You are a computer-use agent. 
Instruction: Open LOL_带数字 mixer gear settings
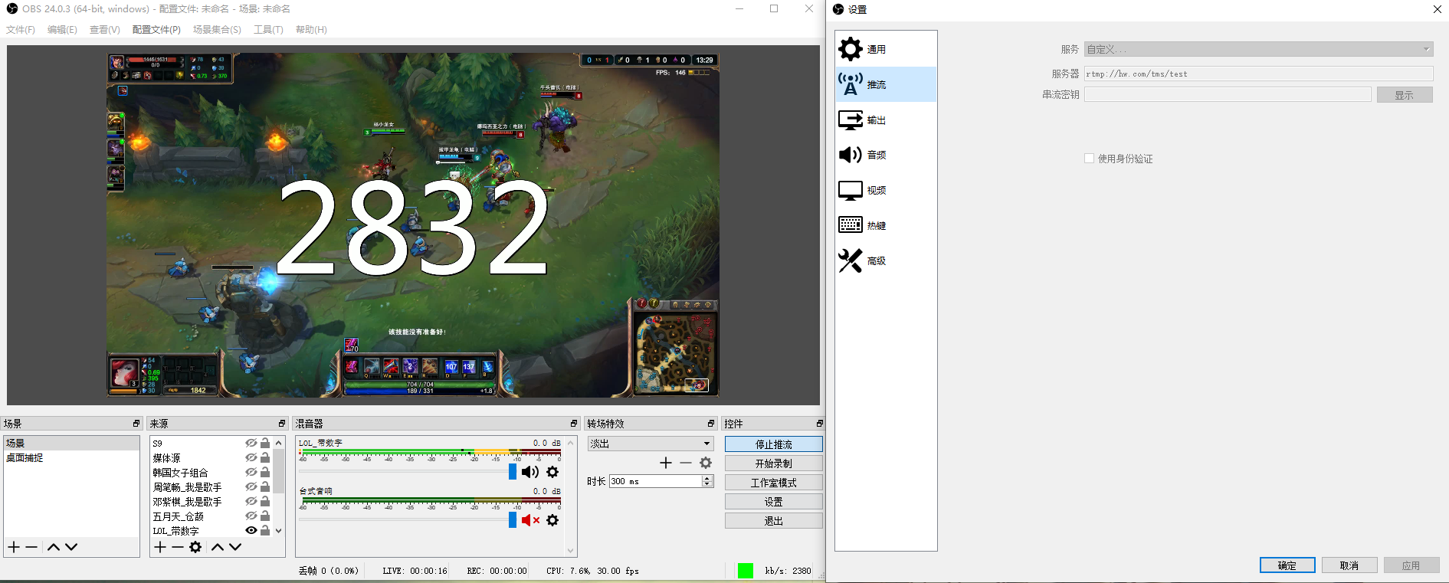[x=552, y=472]
